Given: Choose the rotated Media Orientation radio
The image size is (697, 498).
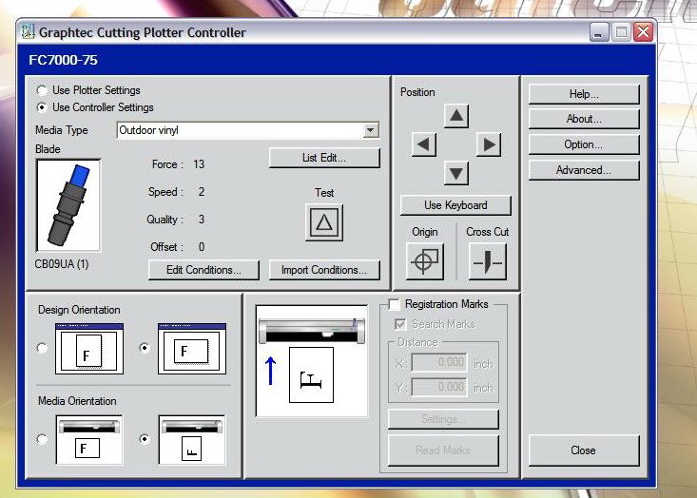Looking at the screenshot, I should [145, 439].
